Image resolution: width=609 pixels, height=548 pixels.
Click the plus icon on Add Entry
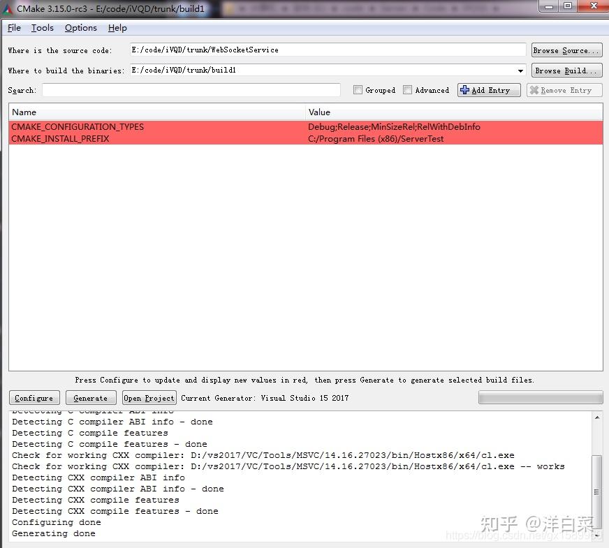click(465, 89)
